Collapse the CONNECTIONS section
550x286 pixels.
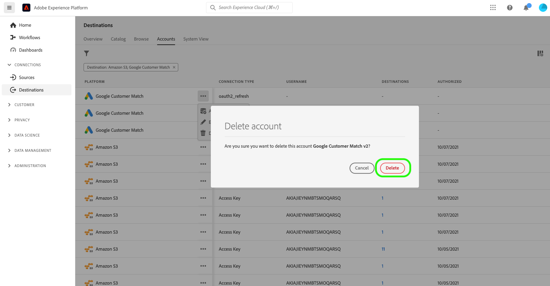(9, 65)
